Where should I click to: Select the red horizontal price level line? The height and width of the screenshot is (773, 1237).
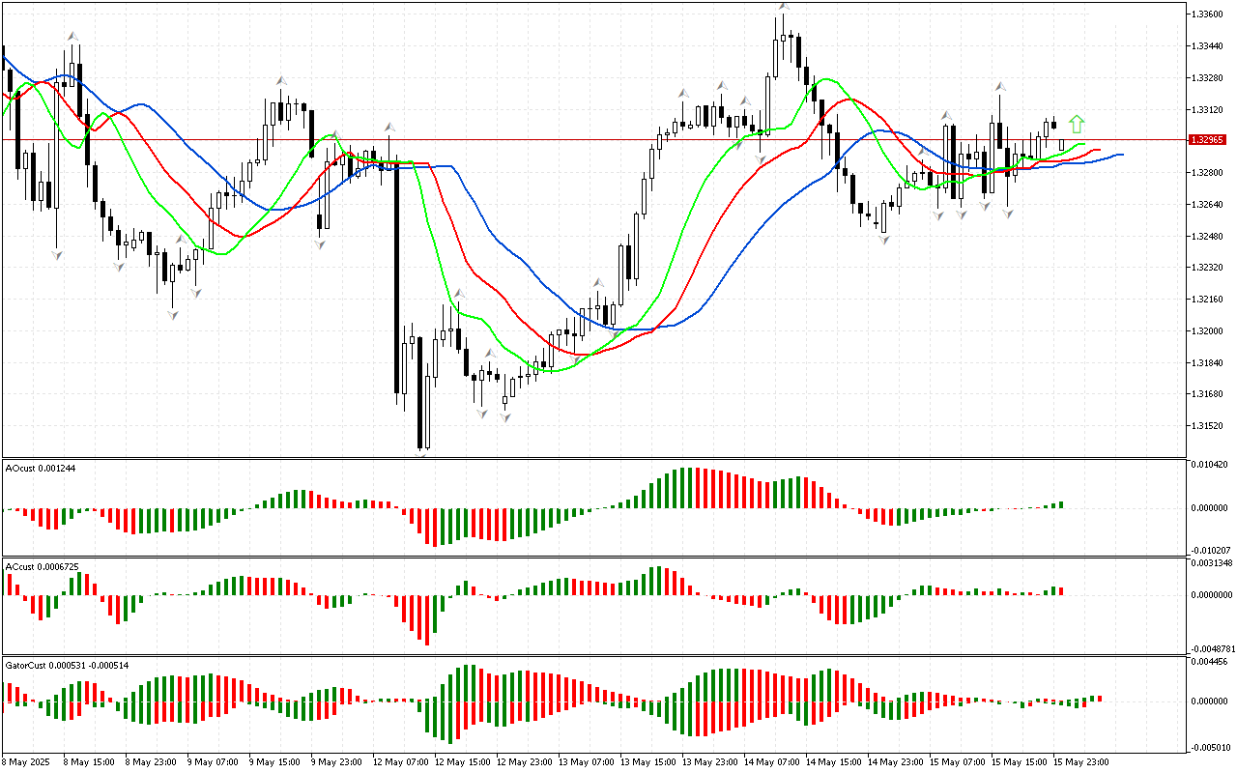click(x=580, y=139)
